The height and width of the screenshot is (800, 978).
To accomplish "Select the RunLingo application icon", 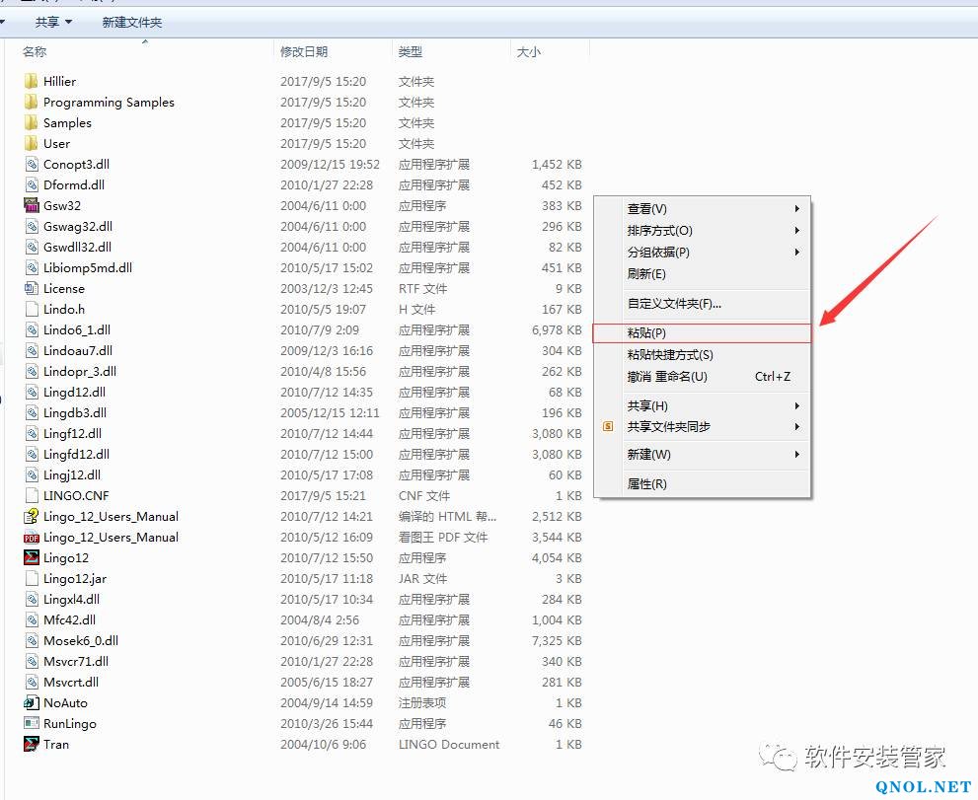I will [x=32, y=724].
